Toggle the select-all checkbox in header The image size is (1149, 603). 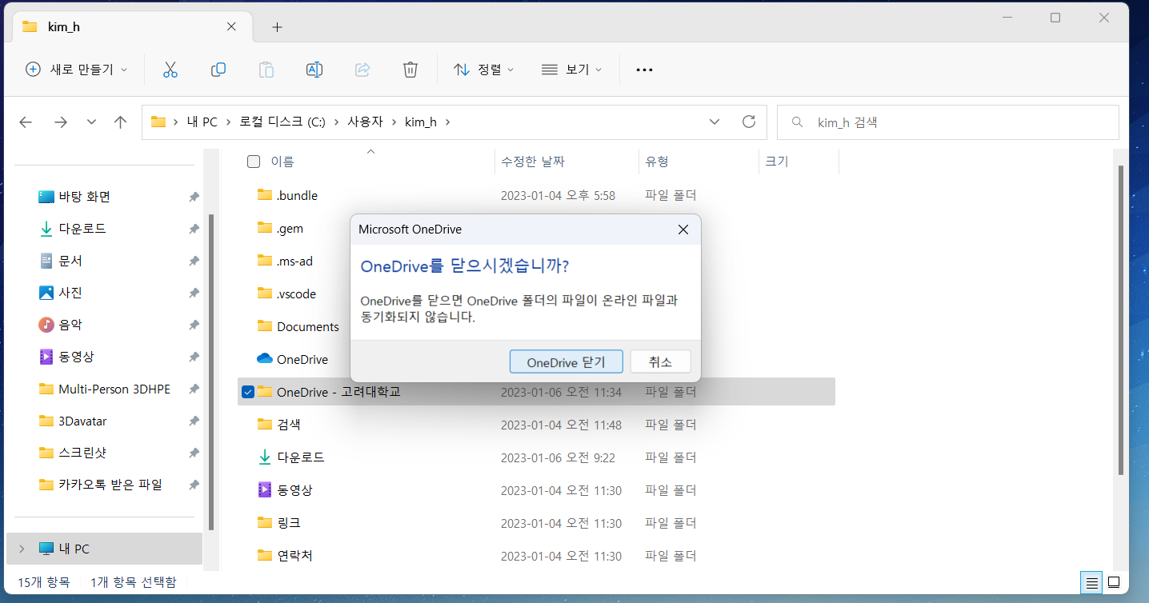[x=254, y=162]
